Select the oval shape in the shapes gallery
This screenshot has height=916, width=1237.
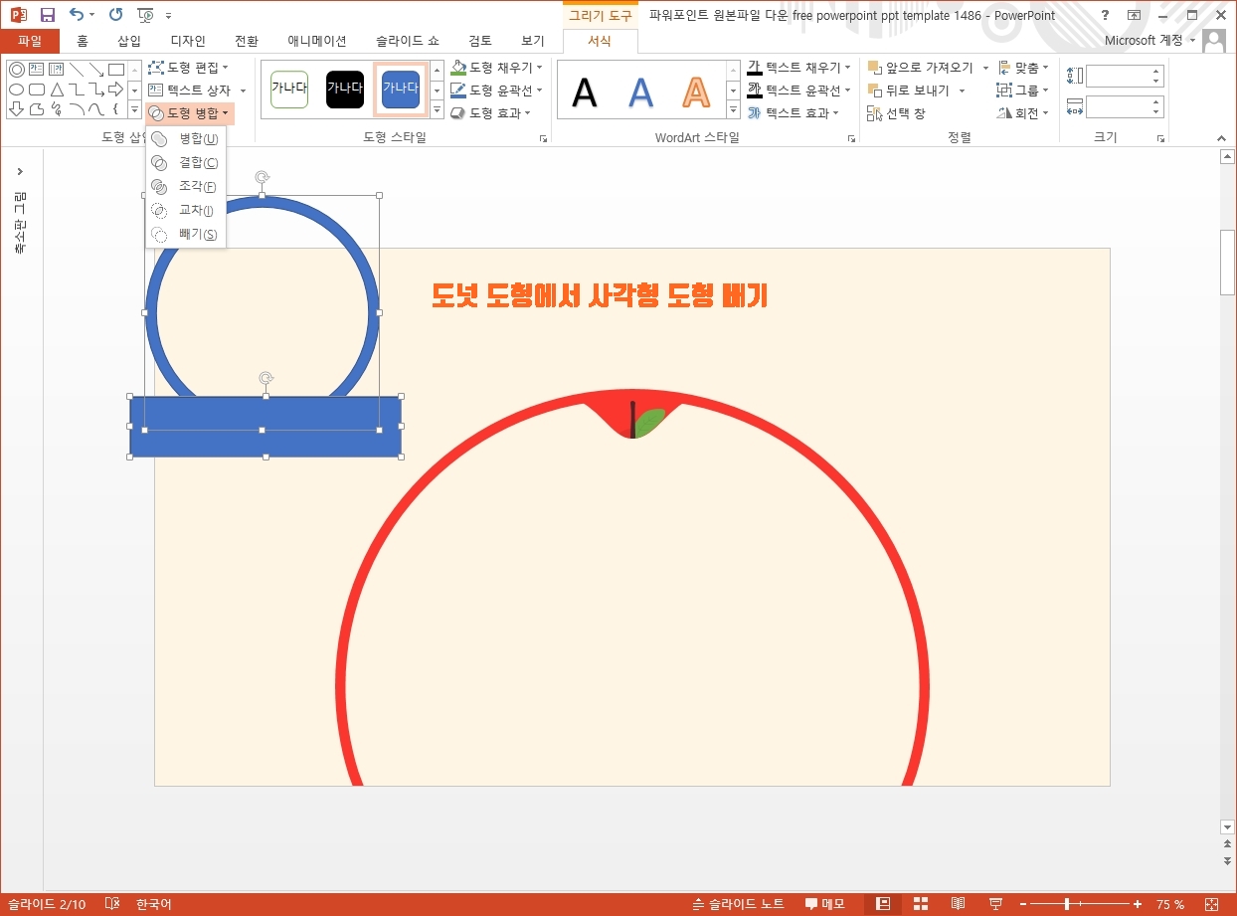[x=17, y=90]
